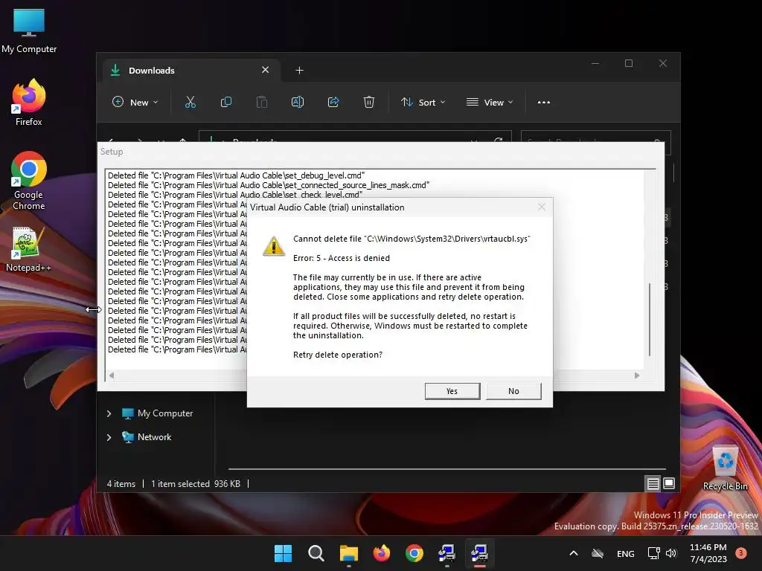
Task: Open Firefox desktop shortcut
Action: point(29,103)
